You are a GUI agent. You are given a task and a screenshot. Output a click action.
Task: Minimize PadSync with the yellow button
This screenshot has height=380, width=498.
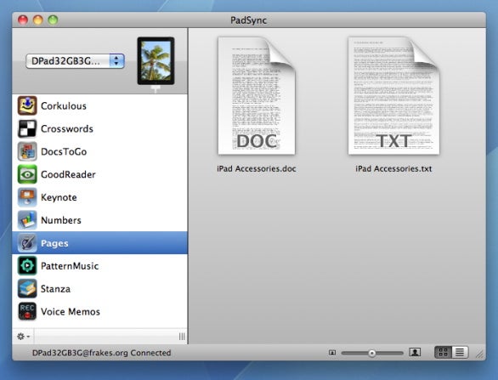pos(37,20)
